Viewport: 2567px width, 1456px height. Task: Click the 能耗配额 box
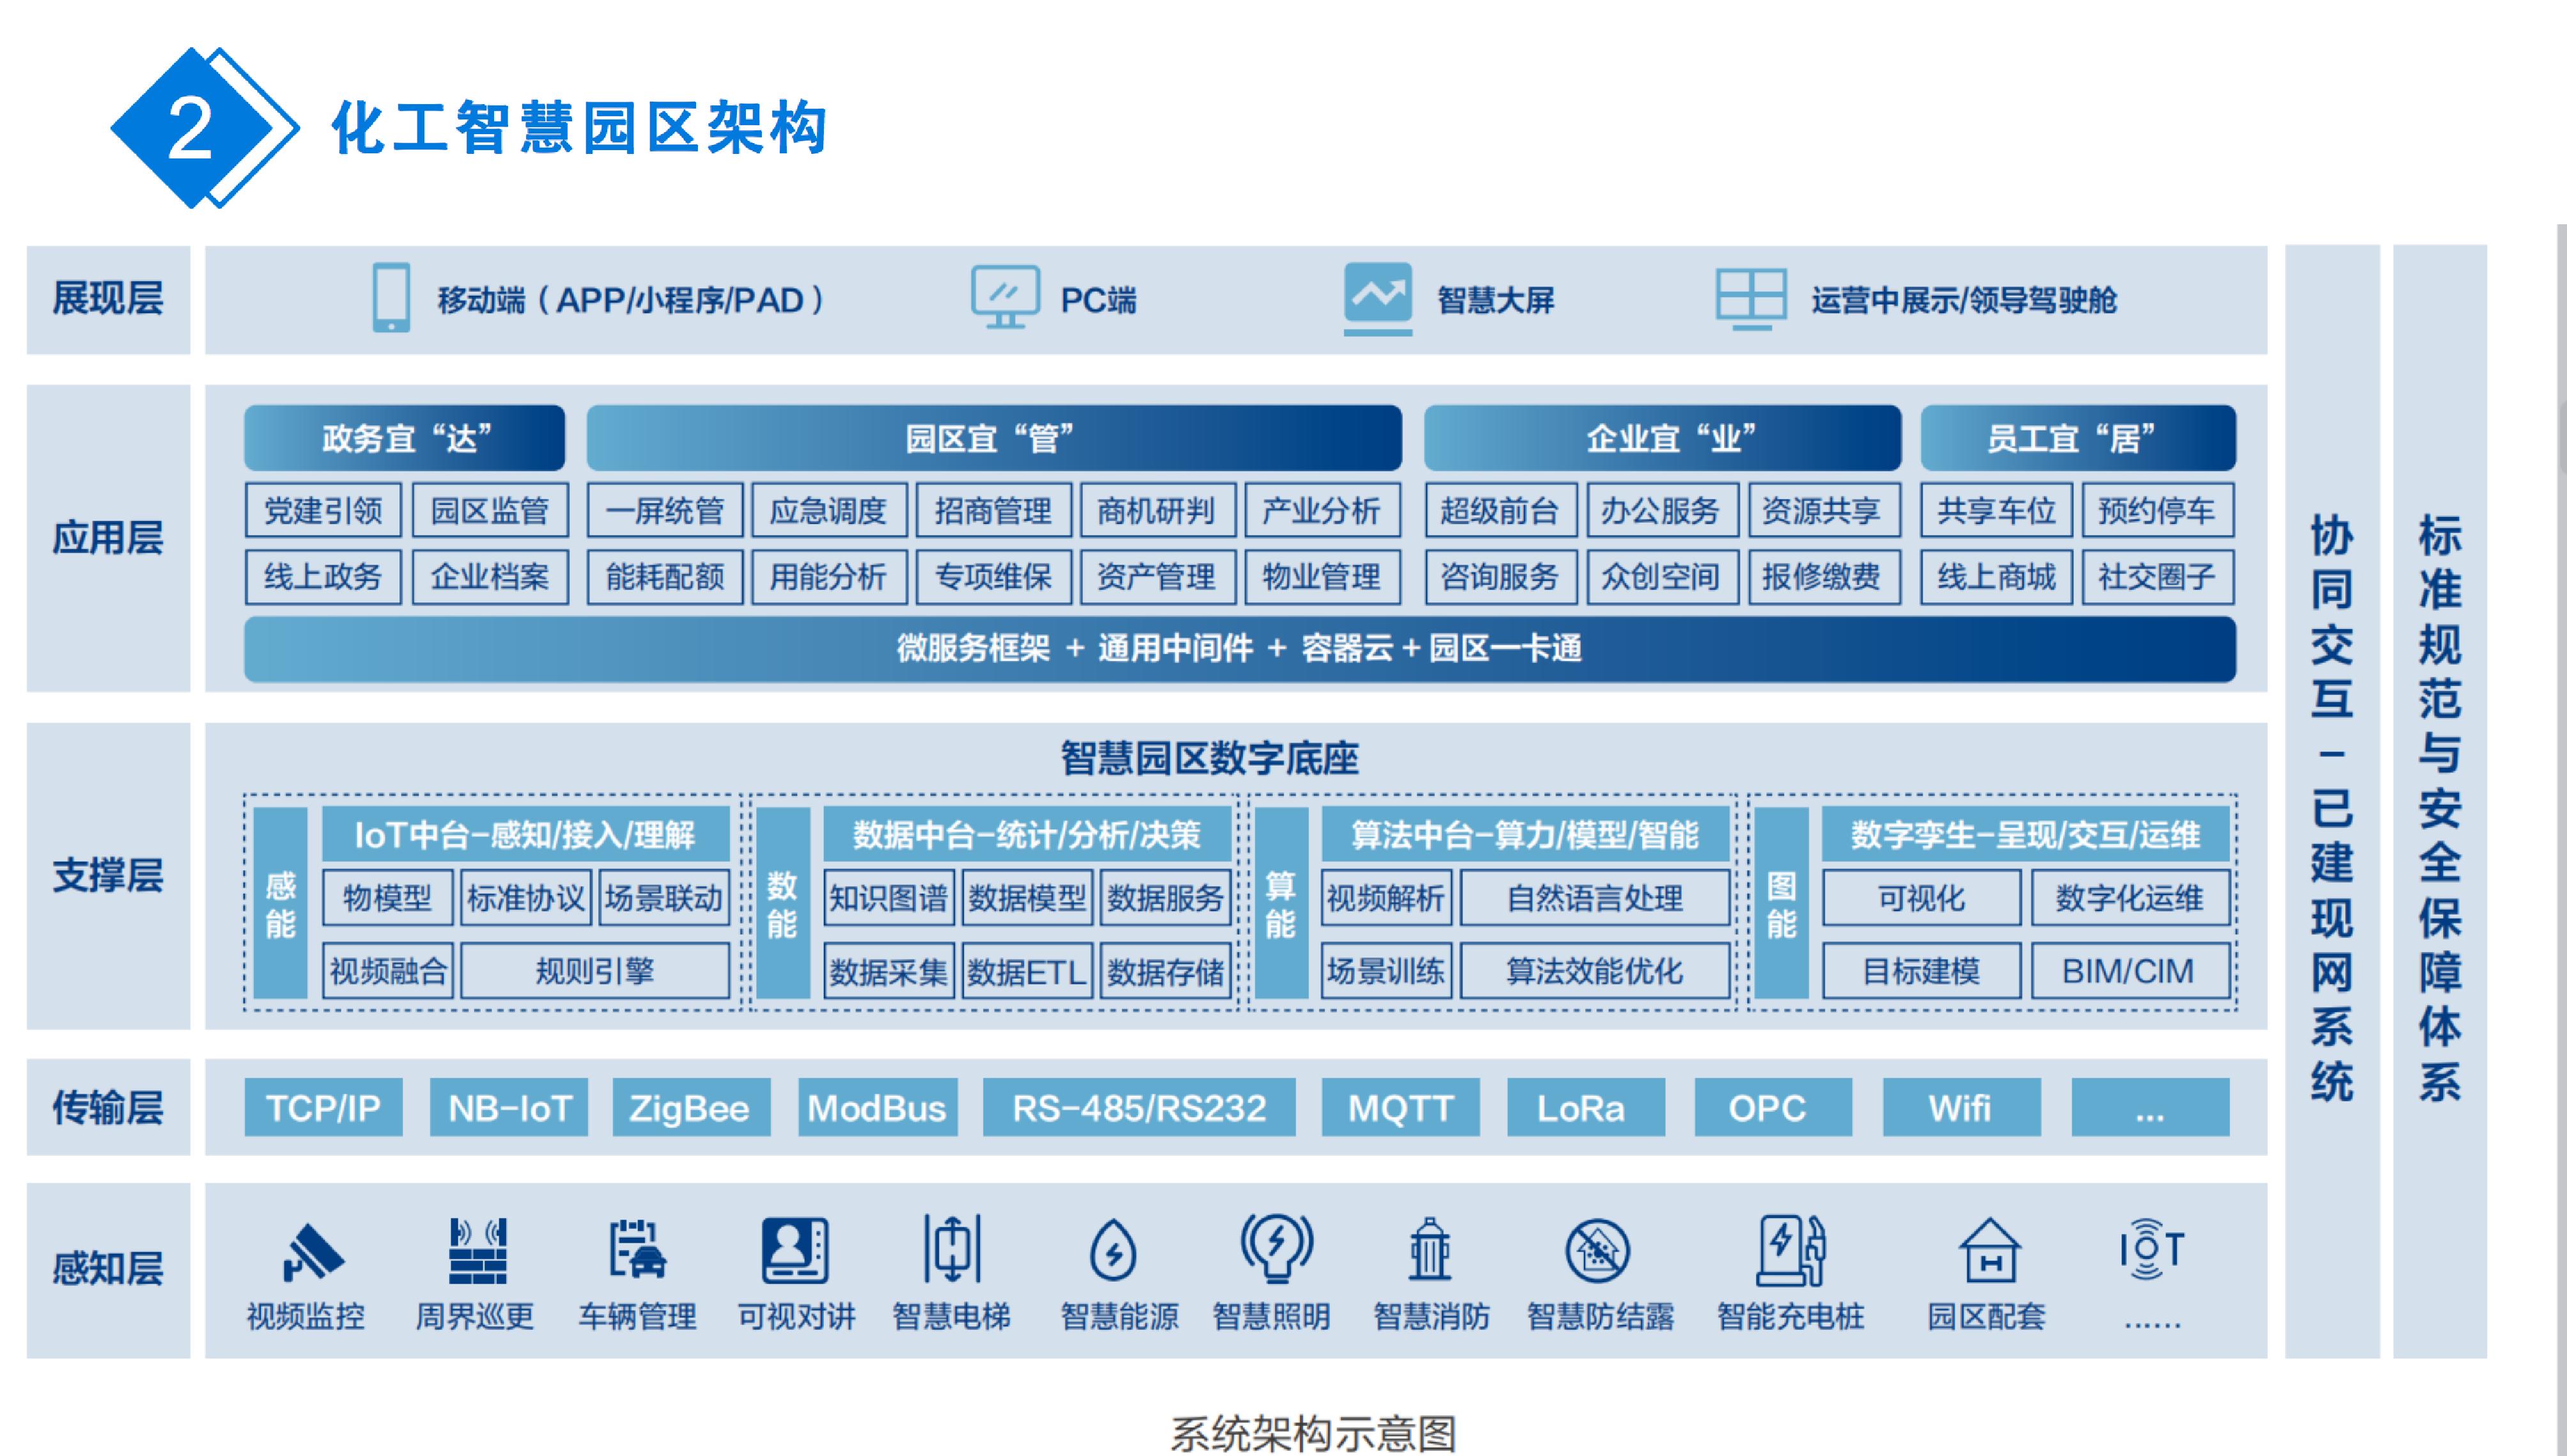[665, 577]
